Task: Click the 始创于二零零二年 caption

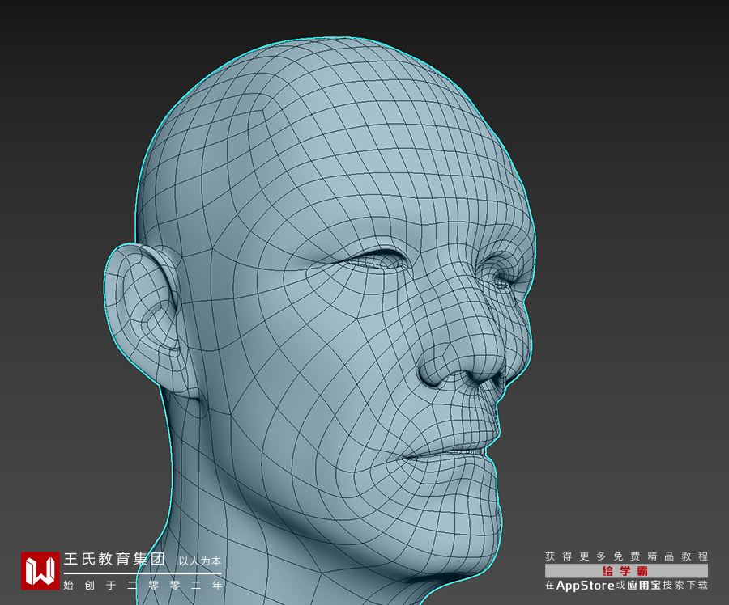Action: click(x=143, y=585)
